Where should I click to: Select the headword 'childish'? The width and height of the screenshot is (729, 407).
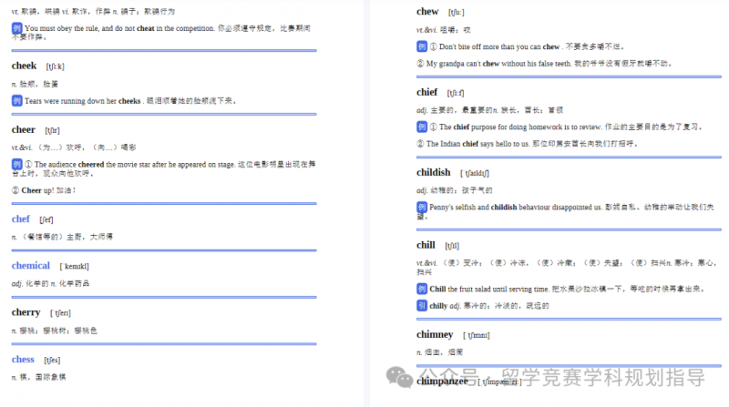pyautogui.click(x=434, y=172)
